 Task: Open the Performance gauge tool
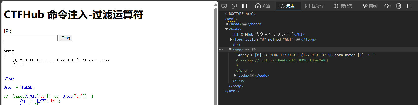tap(388, 6)
